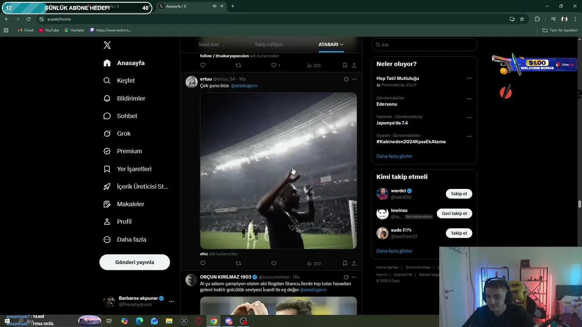Open ORÇUN KIRILMAZ 1903 profile avatar

(x=191, y=280)
